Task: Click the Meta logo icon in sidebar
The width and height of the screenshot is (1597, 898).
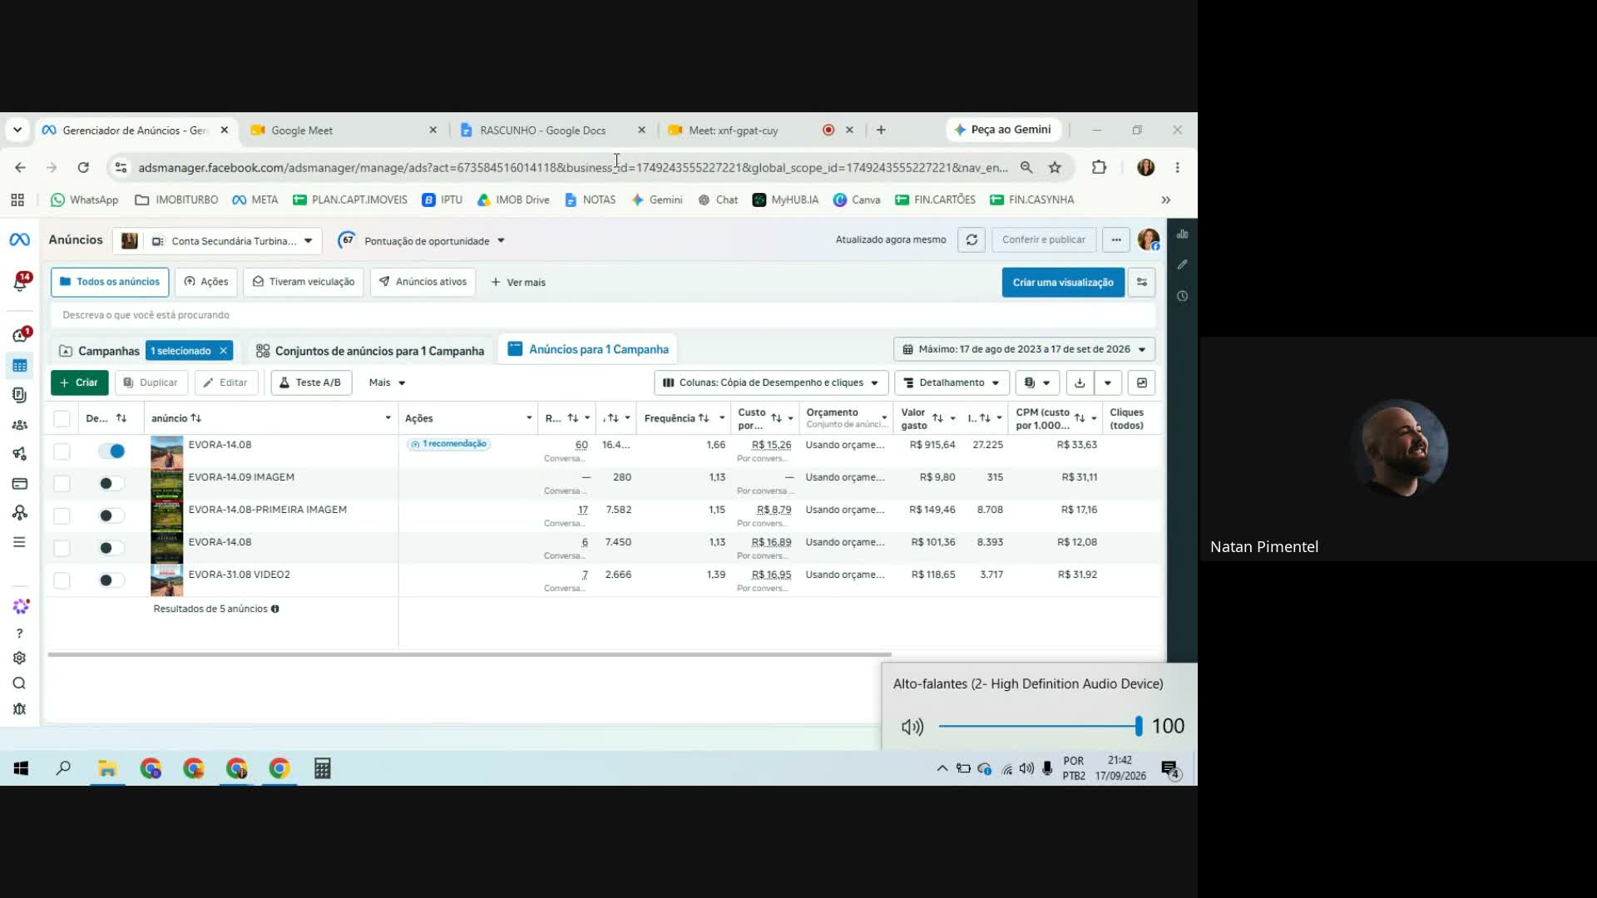Action: pyautogui.click(x=19, y=239)
